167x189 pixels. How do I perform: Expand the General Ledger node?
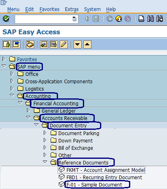(x=28, y=110)
